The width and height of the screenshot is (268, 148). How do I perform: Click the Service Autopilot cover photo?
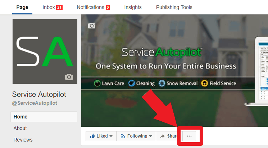(x=174, y=71)
